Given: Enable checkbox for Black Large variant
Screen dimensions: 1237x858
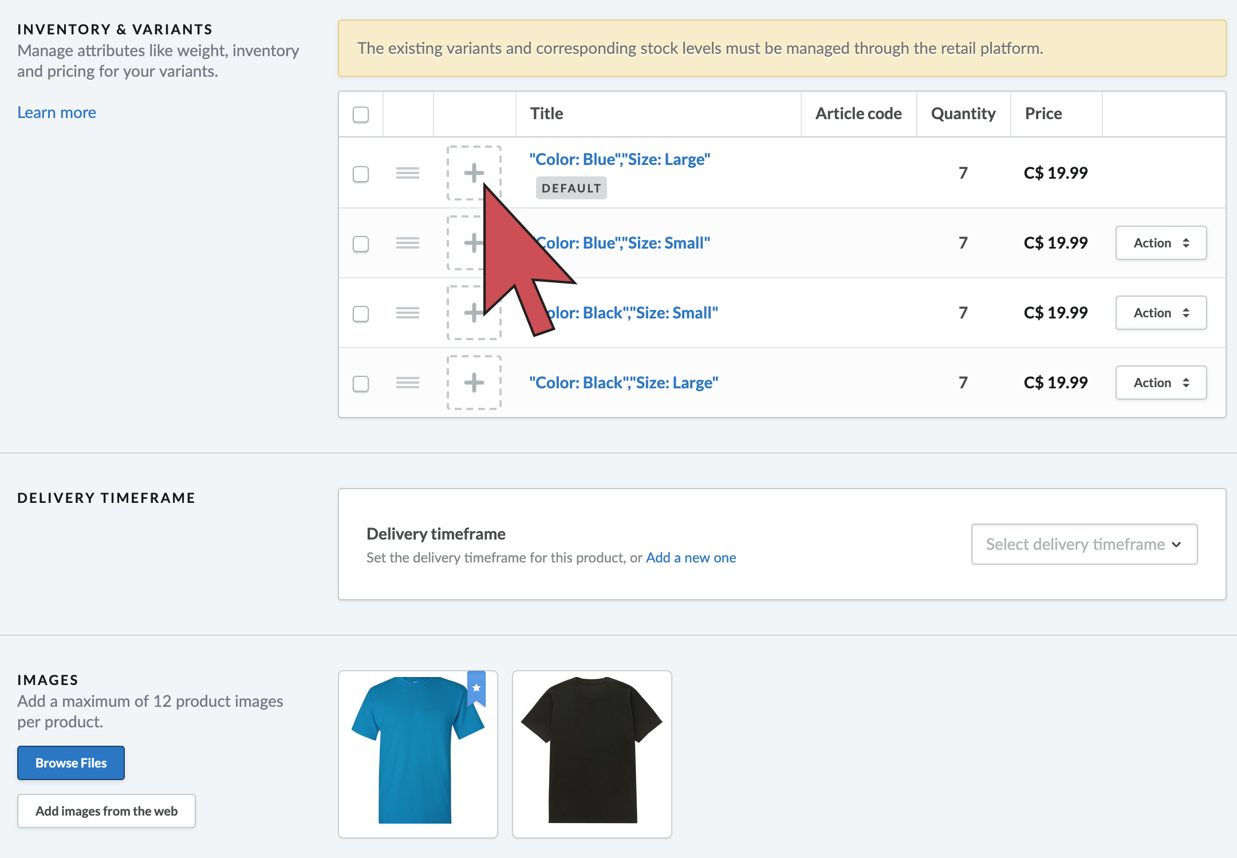Looking at the screenshot, I should click(361, 381).
